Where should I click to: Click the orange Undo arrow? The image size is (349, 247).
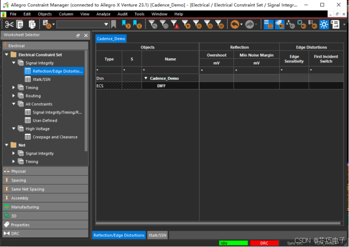tap(235, 24)
